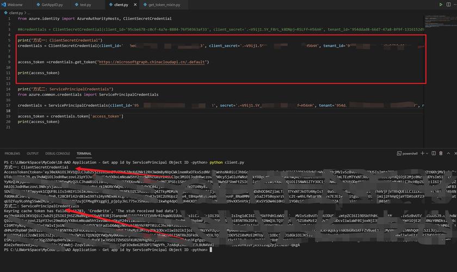Viewport: 457px width, 272px height.
Task: Click line number 18 in the gutter
Action: tap(8, 111)
